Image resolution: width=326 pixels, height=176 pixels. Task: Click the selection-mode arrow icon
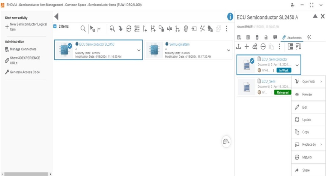(x=92, y=29)
